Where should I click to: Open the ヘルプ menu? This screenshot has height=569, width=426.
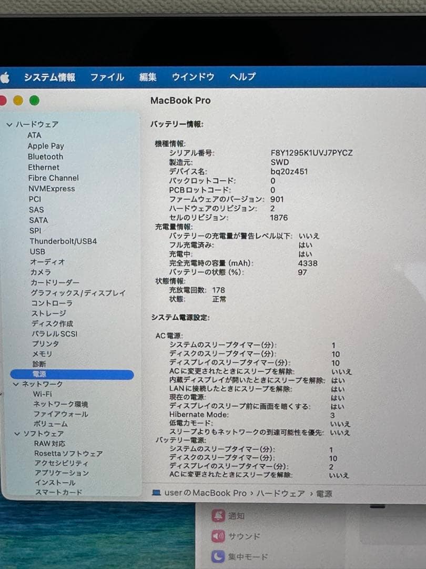(242, 77)
